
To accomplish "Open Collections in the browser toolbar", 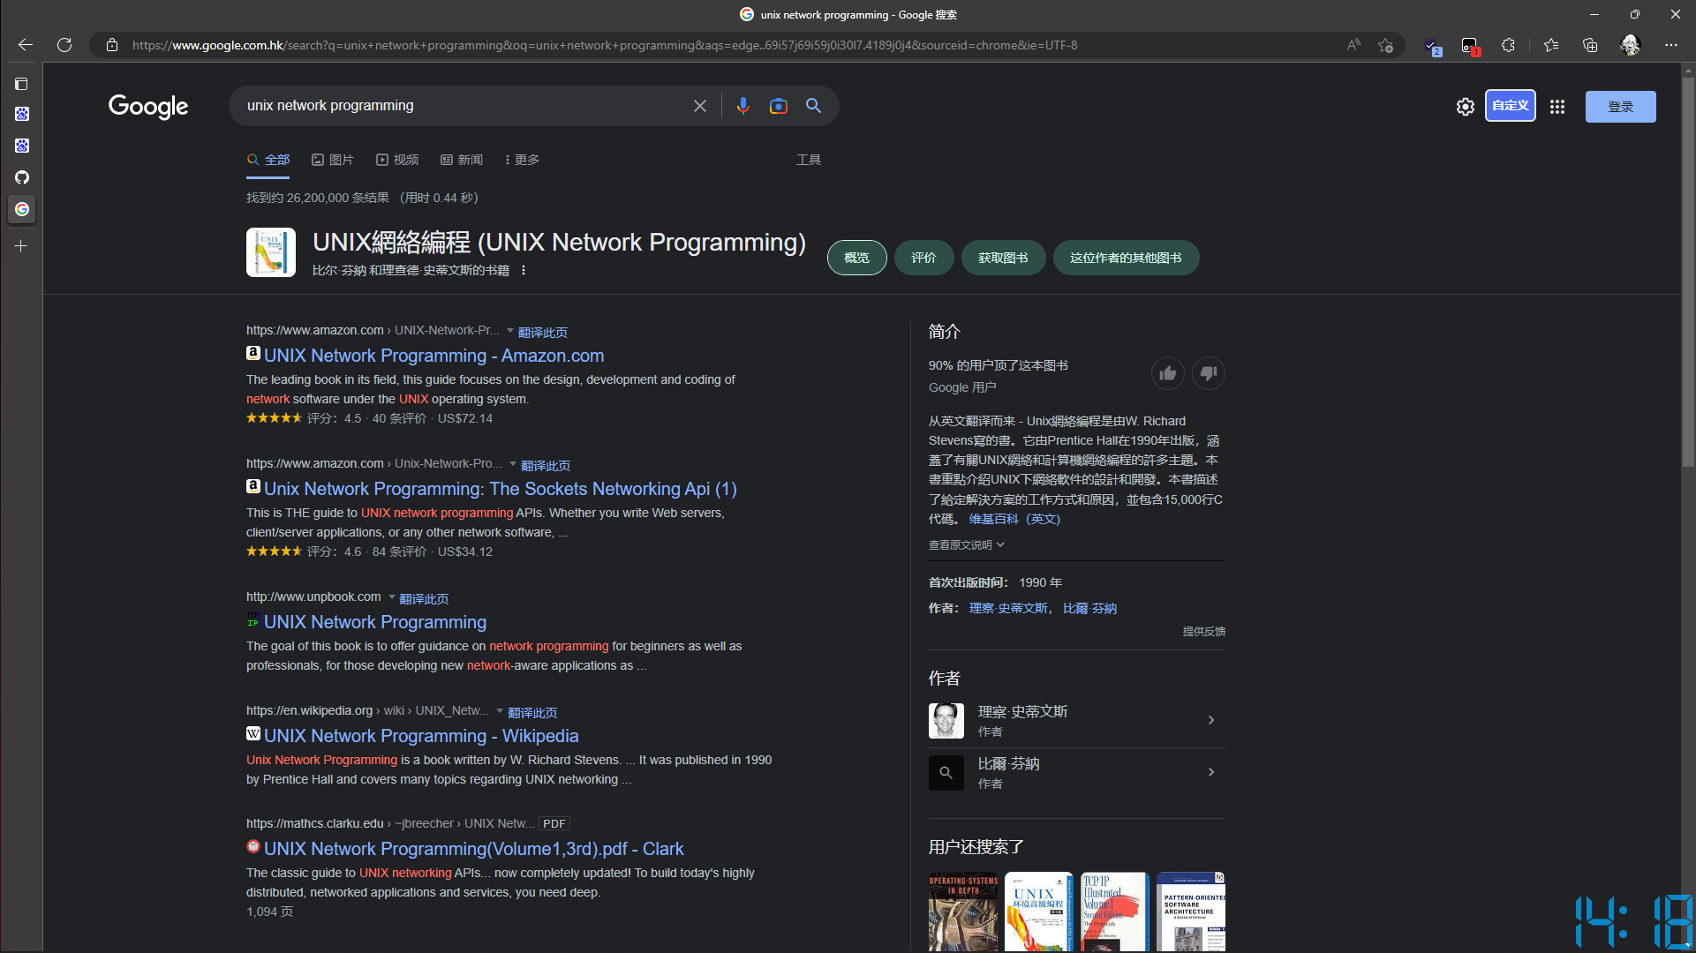I will [x=1590, y=45].
